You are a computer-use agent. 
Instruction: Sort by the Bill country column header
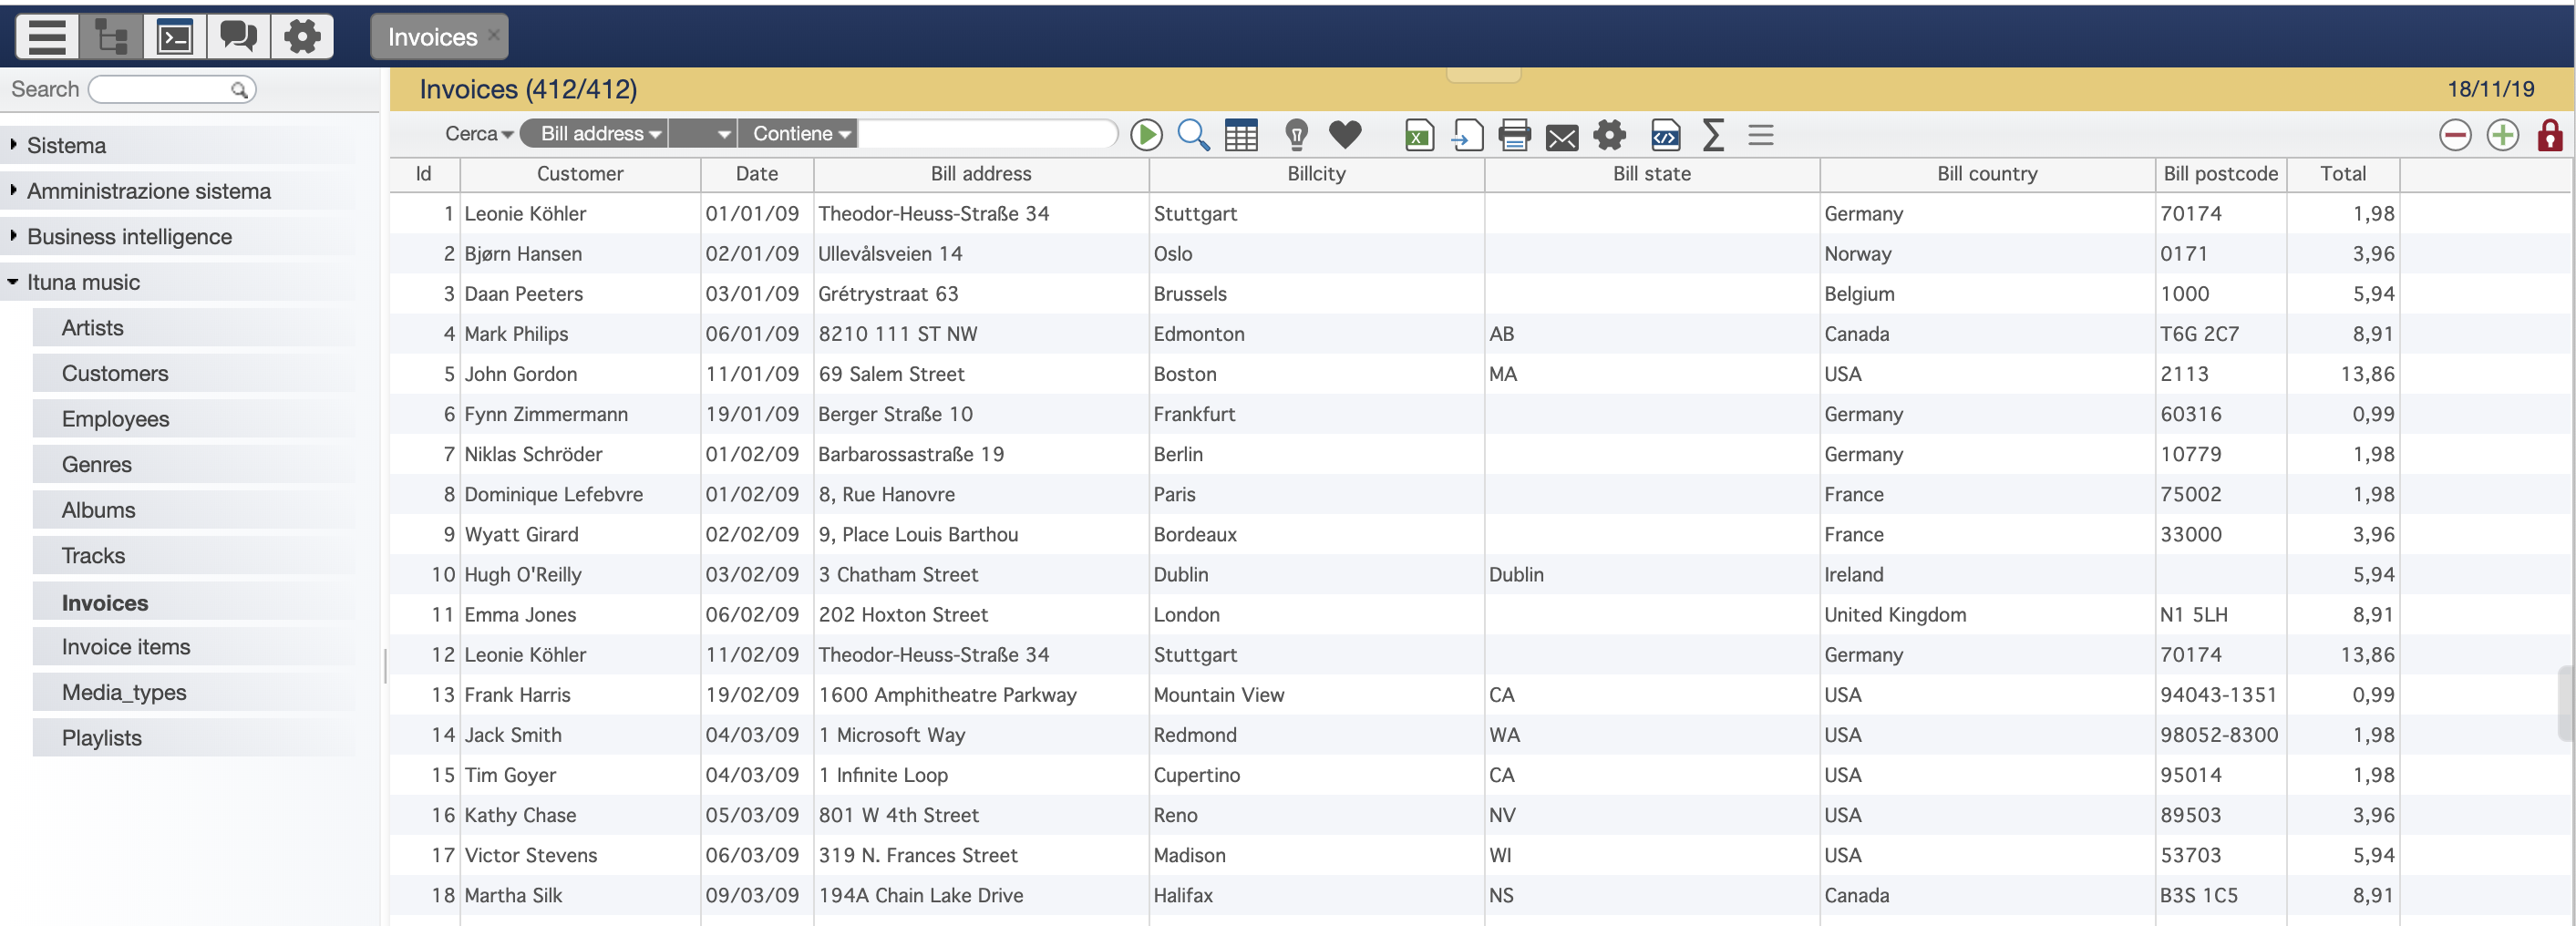click(1987, 174)
